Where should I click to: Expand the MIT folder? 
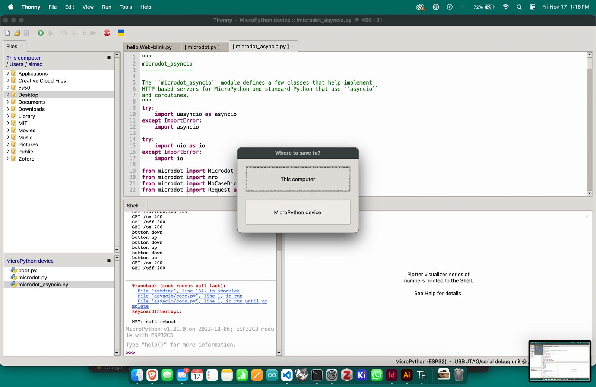tap(8, 123)
